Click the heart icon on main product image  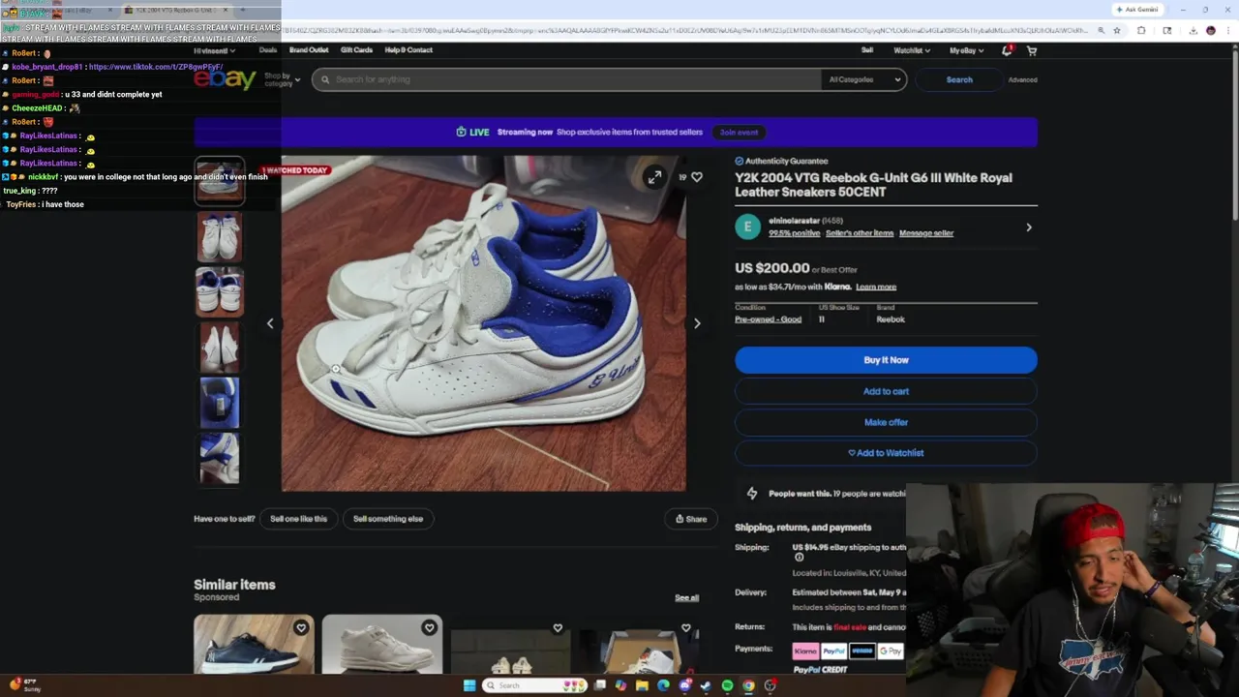tap(696, 177)
